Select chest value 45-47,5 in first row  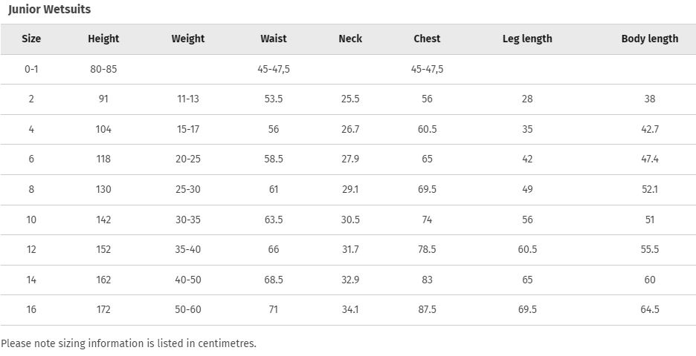coord(427,69)
